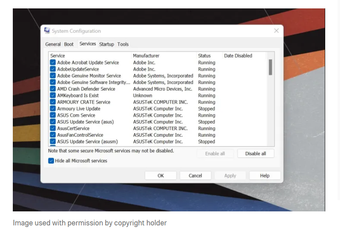Toggle AsusFanControlService checkbox
Viewport: 340px width, 229px height.
(53, 135)
